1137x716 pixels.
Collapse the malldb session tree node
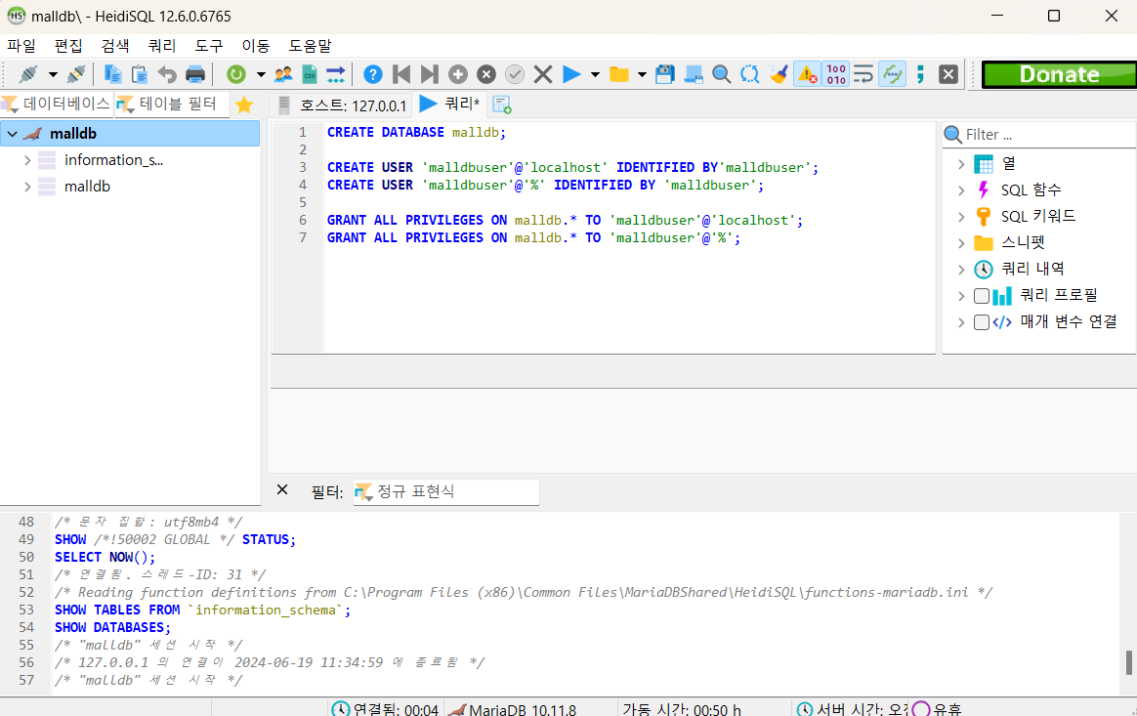(x=13, y=134)
